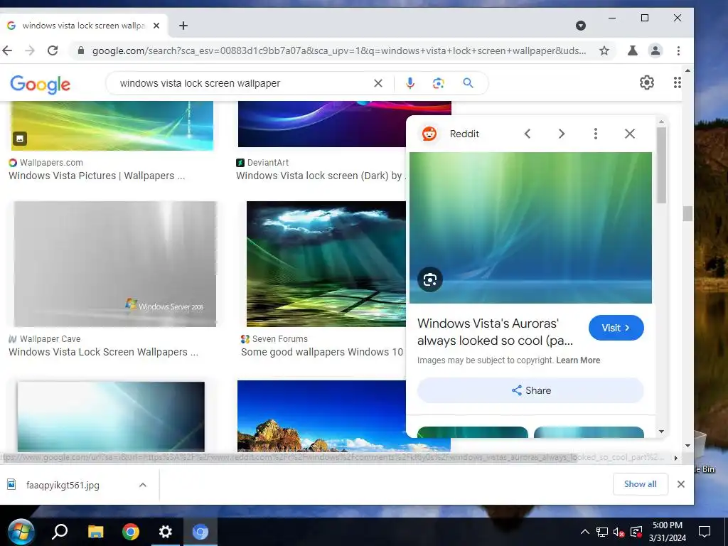This screenshot has height=546, width=728.
Task: Open the Chrome profile avatar
Action: click(x=655, y=50)
